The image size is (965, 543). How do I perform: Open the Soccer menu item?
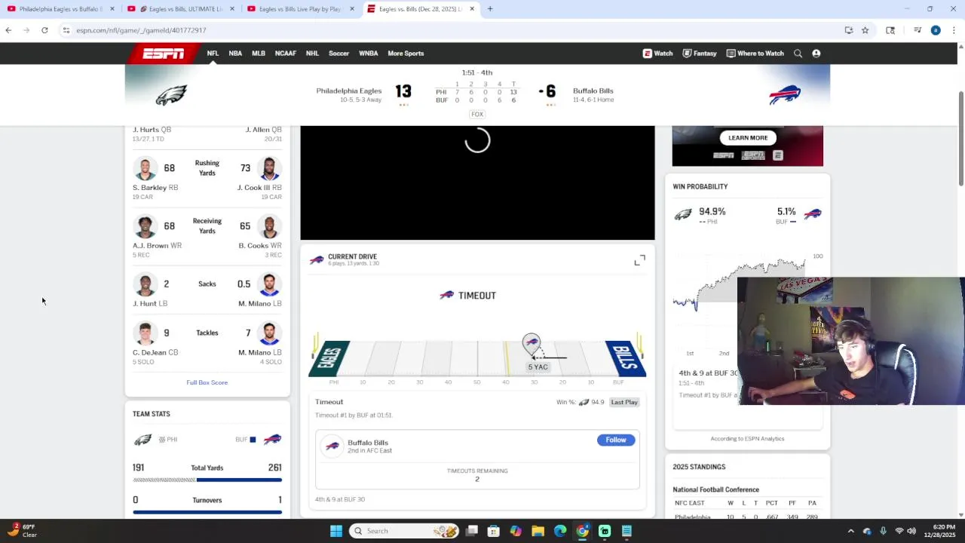point(339,54)
